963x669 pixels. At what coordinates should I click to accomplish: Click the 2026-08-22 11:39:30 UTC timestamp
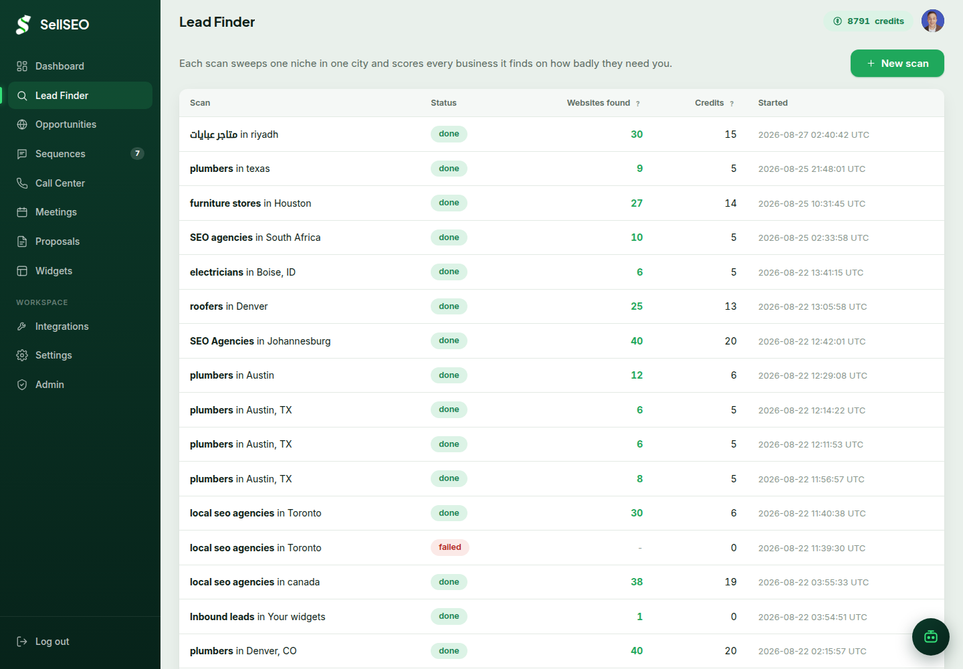pos(812,548)
